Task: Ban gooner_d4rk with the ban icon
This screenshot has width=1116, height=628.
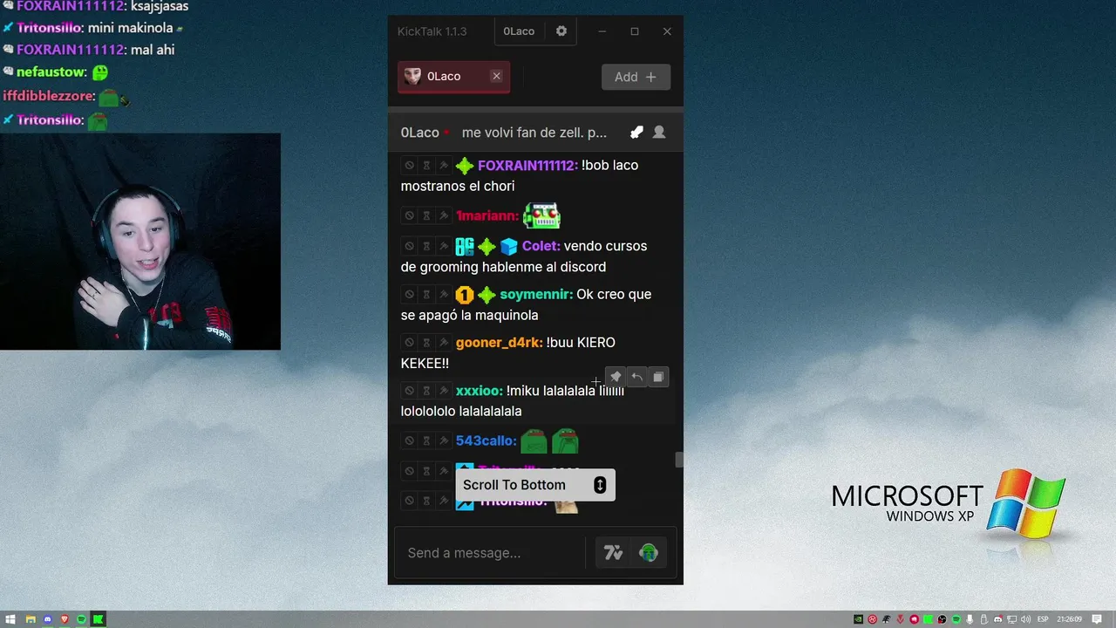Action: pos(409,342)
